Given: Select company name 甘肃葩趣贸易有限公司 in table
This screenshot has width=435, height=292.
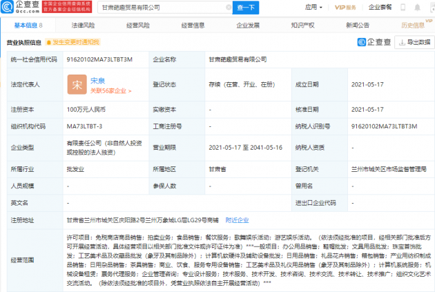Looking at the screenshot, I should click(x=238, y=59).
